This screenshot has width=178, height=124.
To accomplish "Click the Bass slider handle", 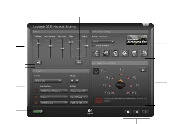I will (71, 42).
